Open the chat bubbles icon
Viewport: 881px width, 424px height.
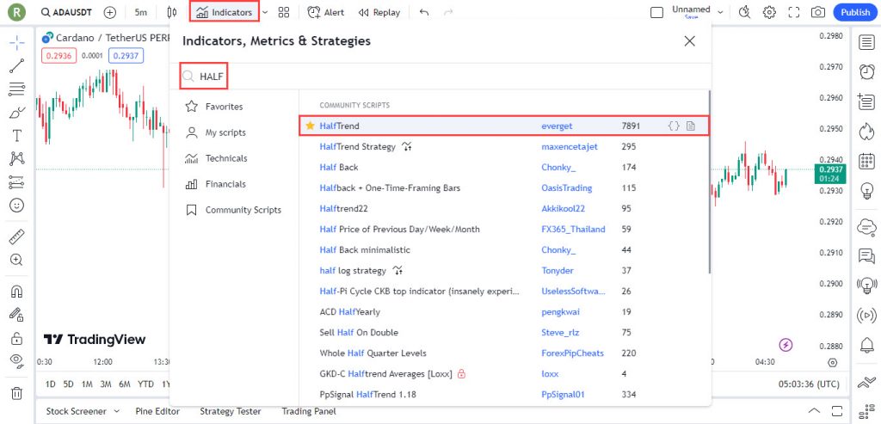(x=867, y=256)
